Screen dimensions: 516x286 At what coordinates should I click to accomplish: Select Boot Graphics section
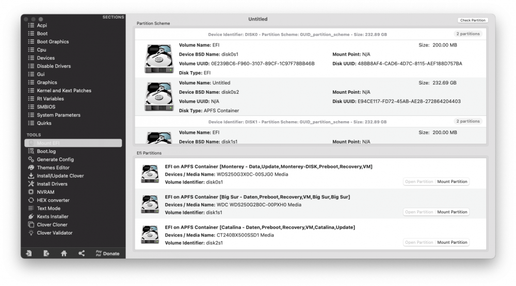click(53, 42)
